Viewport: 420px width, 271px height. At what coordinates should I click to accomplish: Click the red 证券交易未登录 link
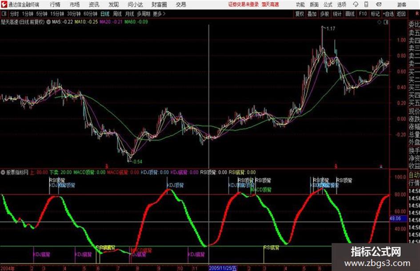tap(244, 4)
